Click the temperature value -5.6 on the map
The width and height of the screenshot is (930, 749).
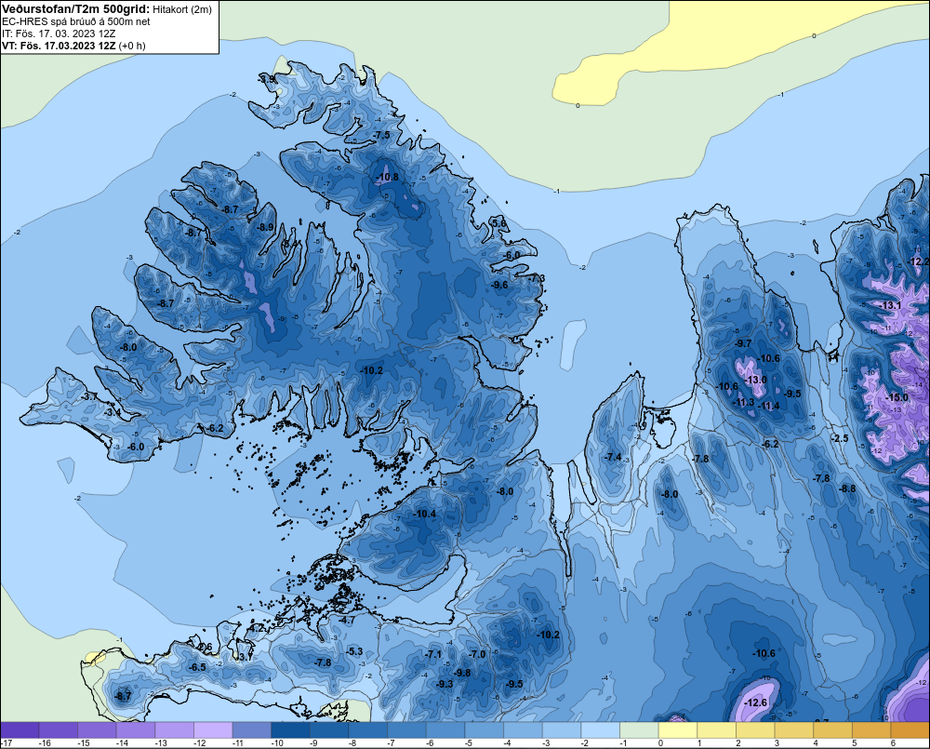pos(499,223)
